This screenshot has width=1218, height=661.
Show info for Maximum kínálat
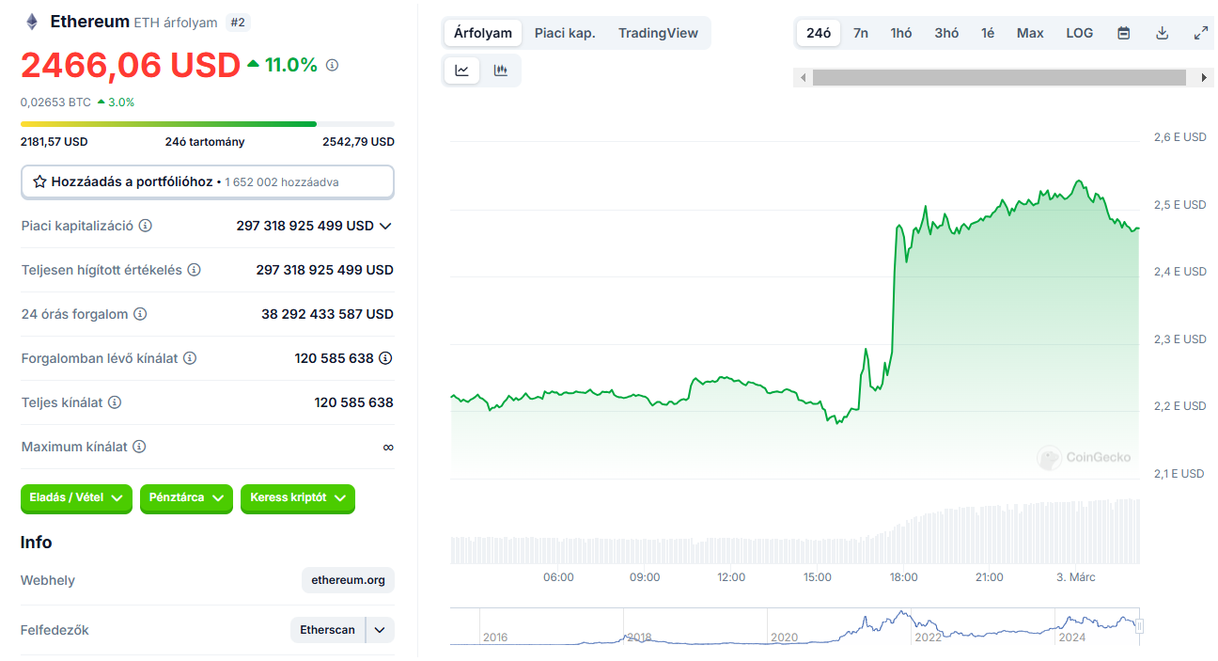click(139, 447)
